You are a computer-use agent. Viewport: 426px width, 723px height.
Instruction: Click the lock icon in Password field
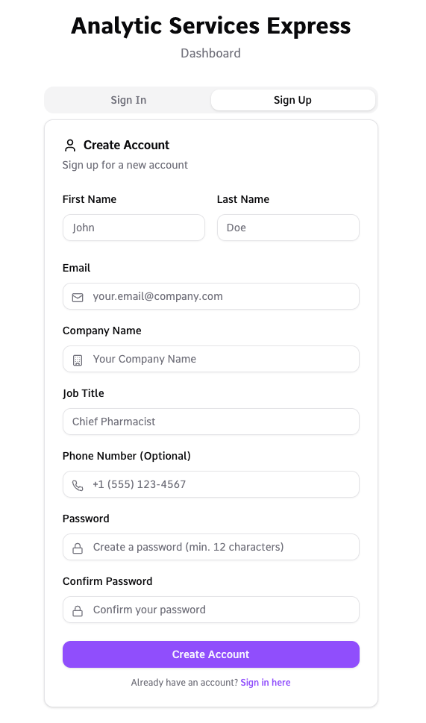tap(78, 548)
